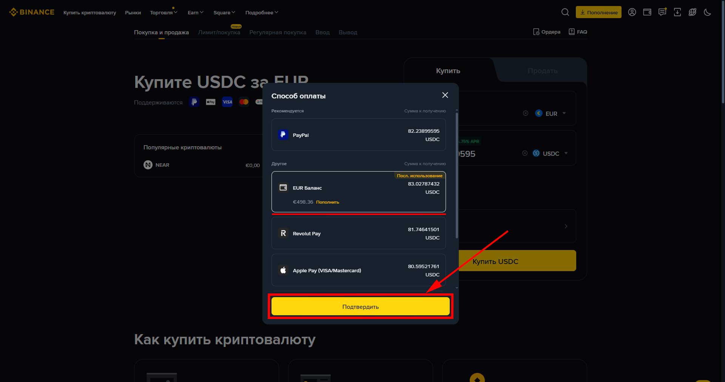Select the NEAR cryptocurrency row

(202, 165)
